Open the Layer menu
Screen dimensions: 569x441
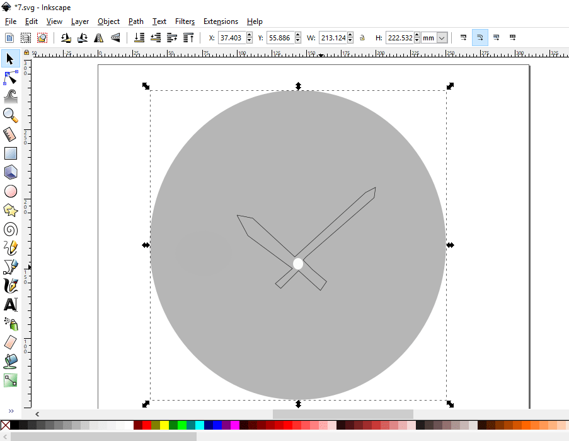coord(80,21)
